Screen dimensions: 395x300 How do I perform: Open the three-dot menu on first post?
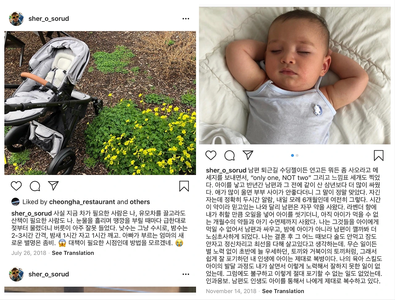tap(186, 19)
